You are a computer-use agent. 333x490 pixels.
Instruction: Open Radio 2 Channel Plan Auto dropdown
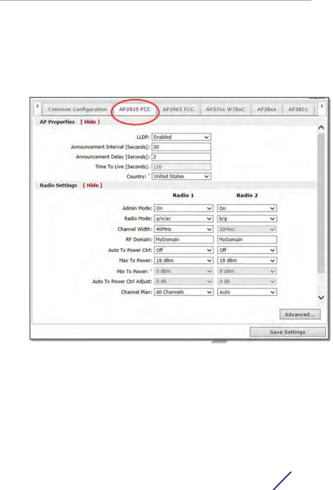tap(247, 292)
